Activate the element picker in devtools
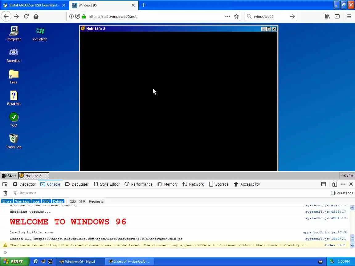Image resolution: width=355 pixels, height=266 pixels. point(5,184)
